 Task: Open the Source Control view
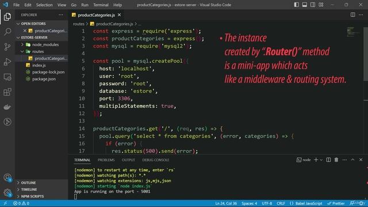(x=7, y=47)
